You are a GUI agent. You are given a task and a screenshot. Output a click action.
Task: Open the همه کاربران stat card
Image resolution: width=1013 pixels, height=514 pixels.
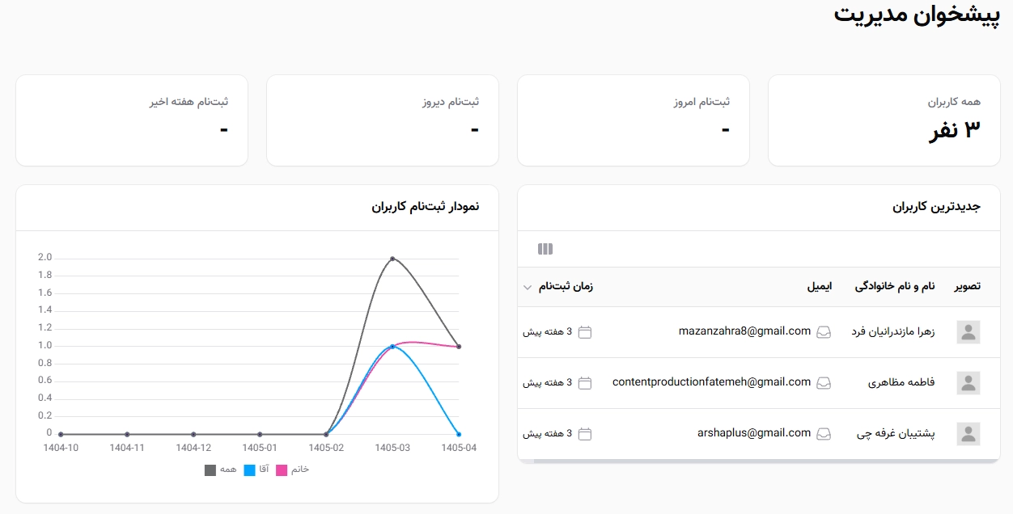(884, 120)
